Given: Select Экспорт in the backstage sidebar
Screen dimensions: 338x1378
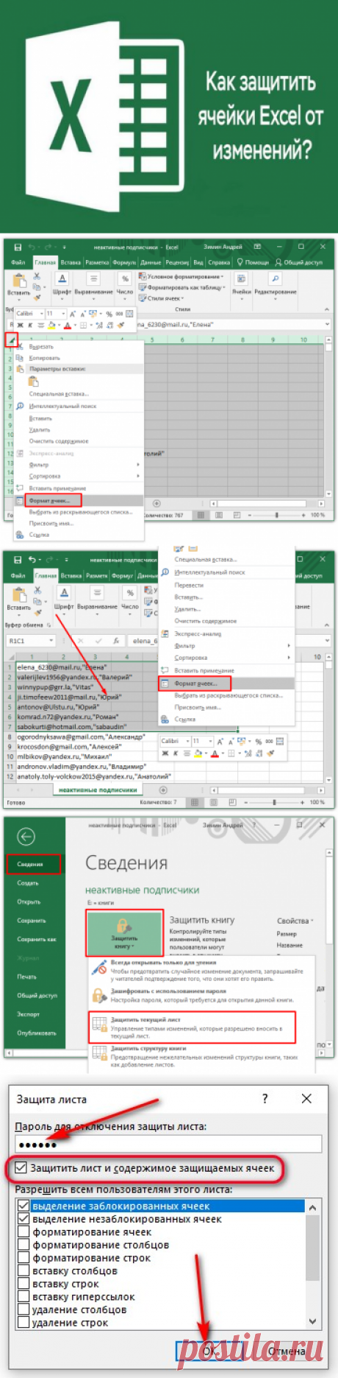Looking at the screenshot, I should [28, 1014].
